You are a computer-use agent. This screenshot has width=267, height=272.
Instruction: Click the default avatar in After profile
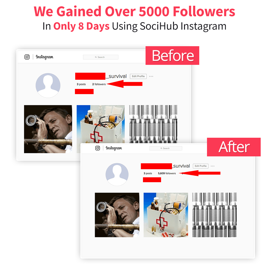[117, 174]
